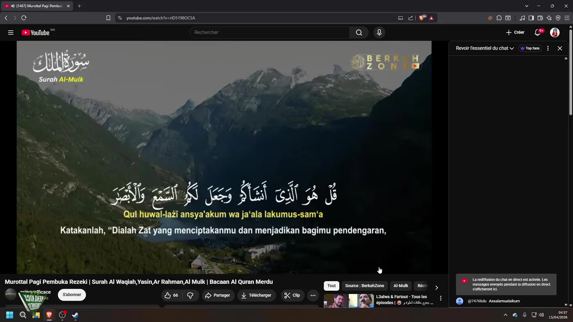Viewport: 573px width, 322px height.
Task: Click the address bar URL
Action: pyautogui.click(x=161, y=18)
